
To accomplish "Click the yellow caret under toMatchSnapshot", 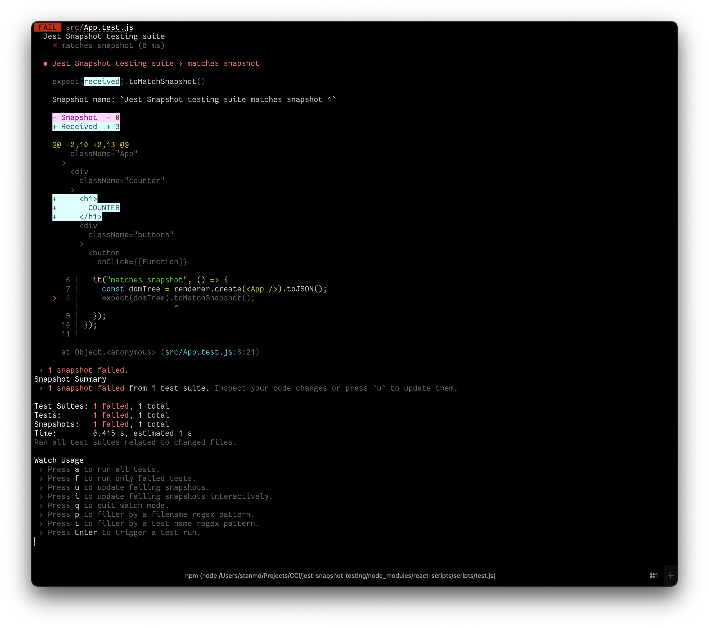I will tap(177, 307).
